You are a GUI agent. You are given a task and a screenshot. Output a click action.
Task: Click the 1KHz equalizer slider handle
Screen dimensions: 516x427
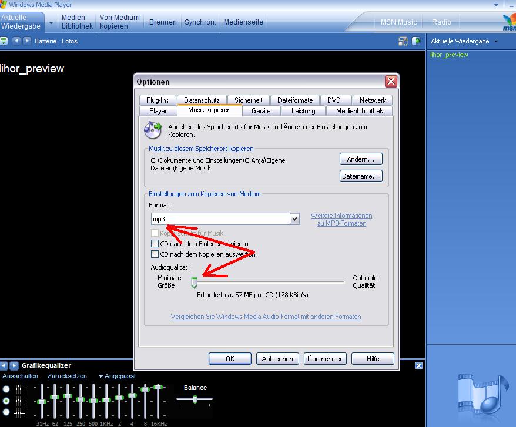tap(106, 400)
